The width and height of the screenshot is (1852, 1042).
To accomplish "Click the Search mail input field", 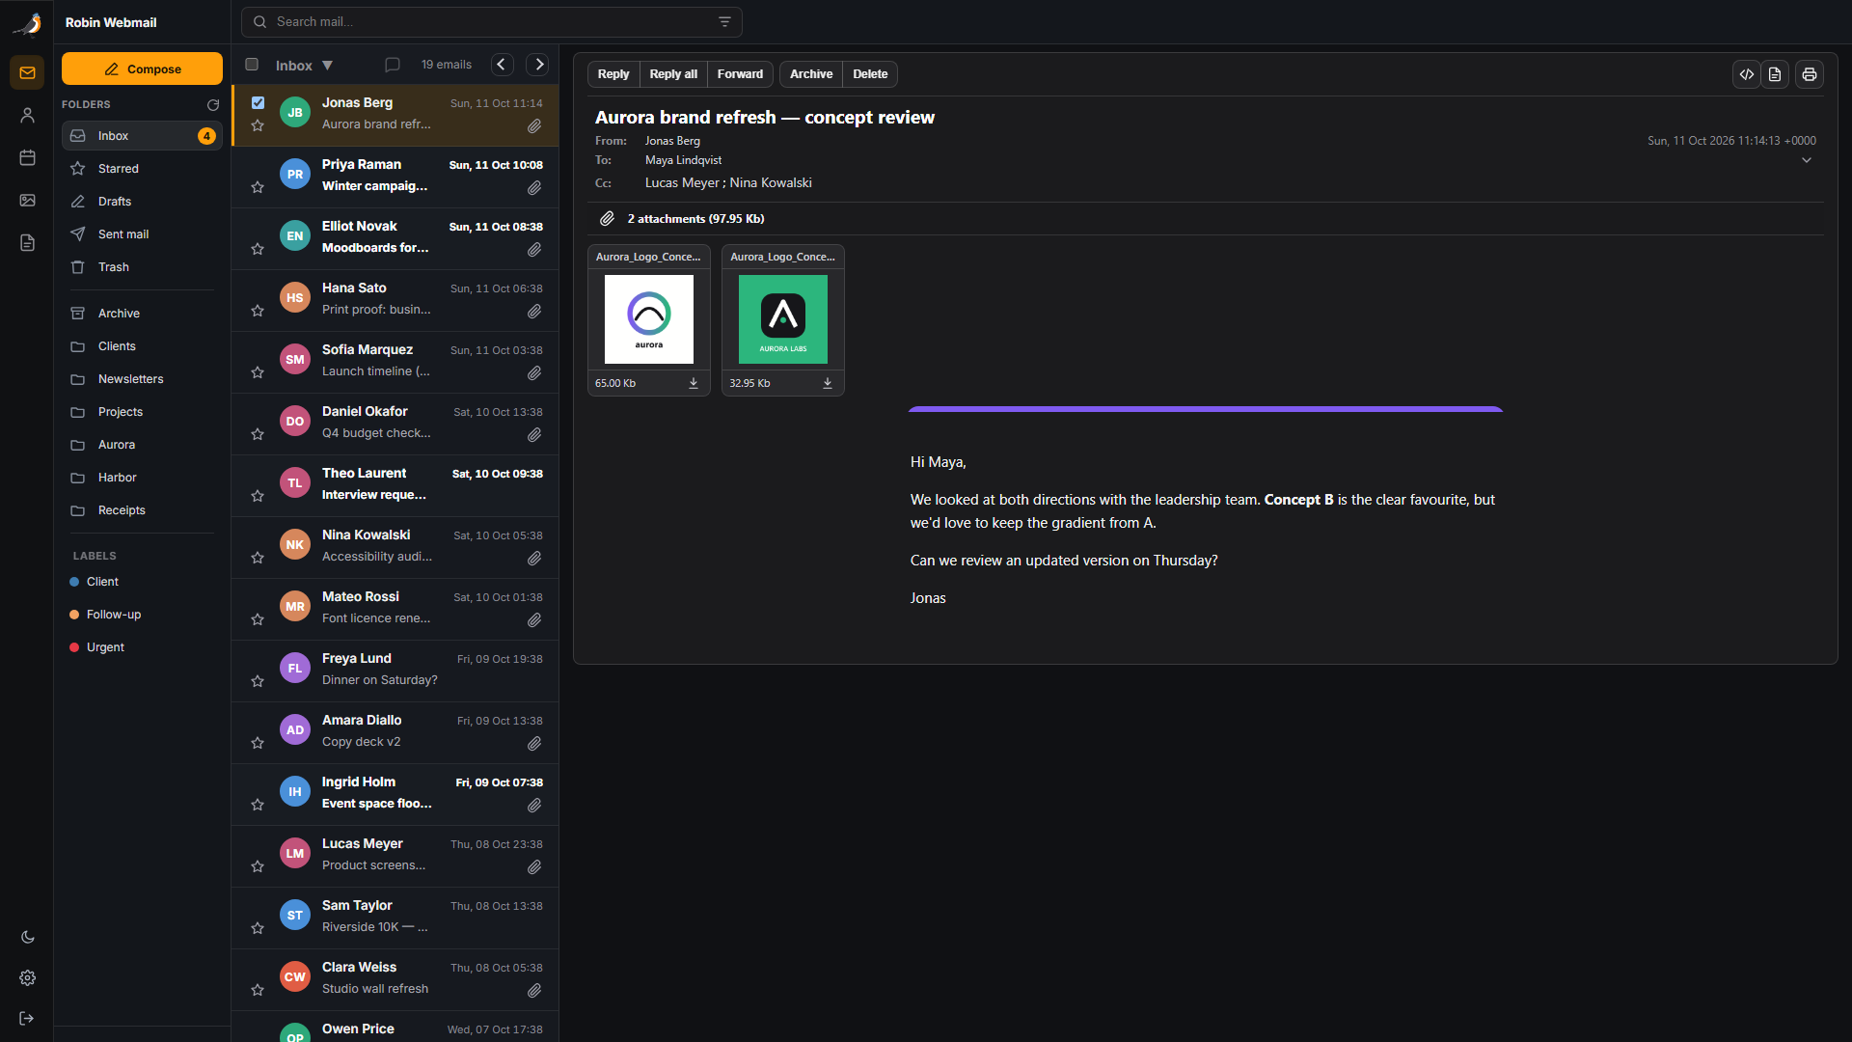I will click(x=491, y=22).
